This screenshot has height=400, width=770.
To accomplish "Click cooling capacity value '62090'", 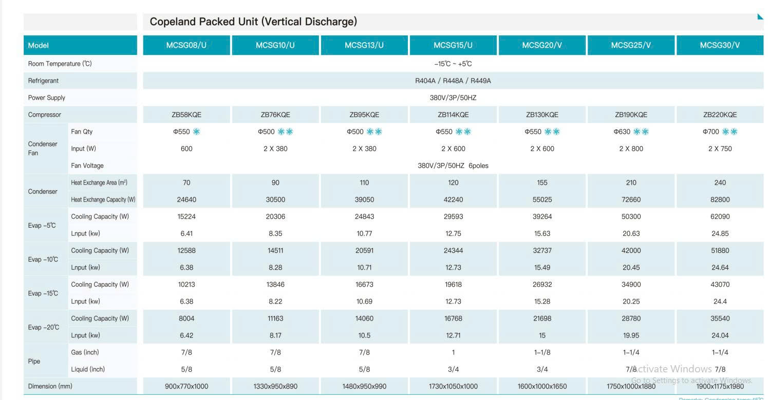I will [720, 216].
